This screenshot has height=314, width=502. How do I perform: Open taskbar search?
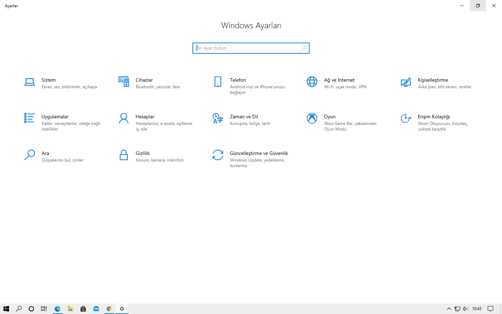pyautogui.click(x=19, y=309)
